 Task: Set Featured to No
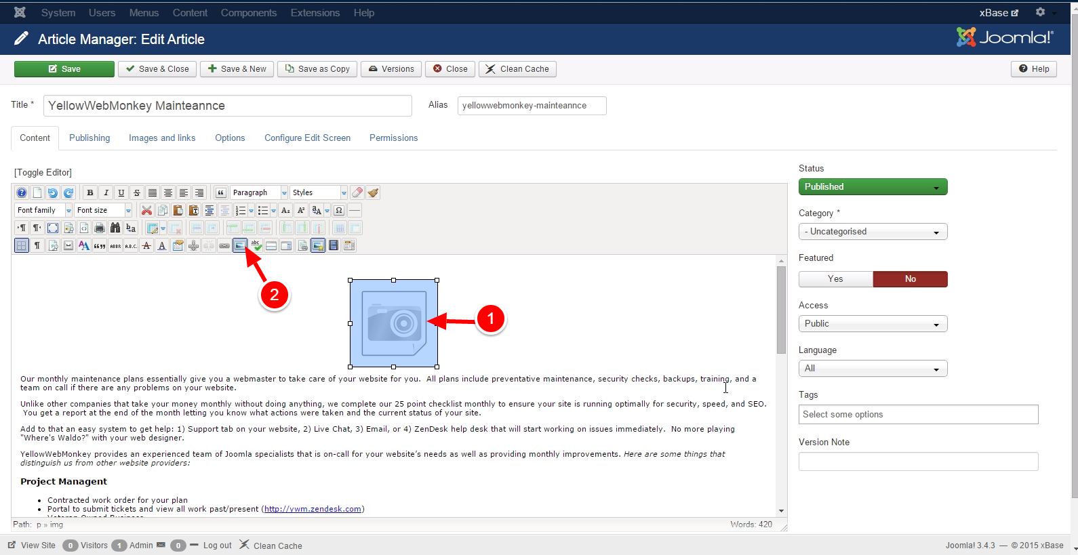(x=910, y=279)
